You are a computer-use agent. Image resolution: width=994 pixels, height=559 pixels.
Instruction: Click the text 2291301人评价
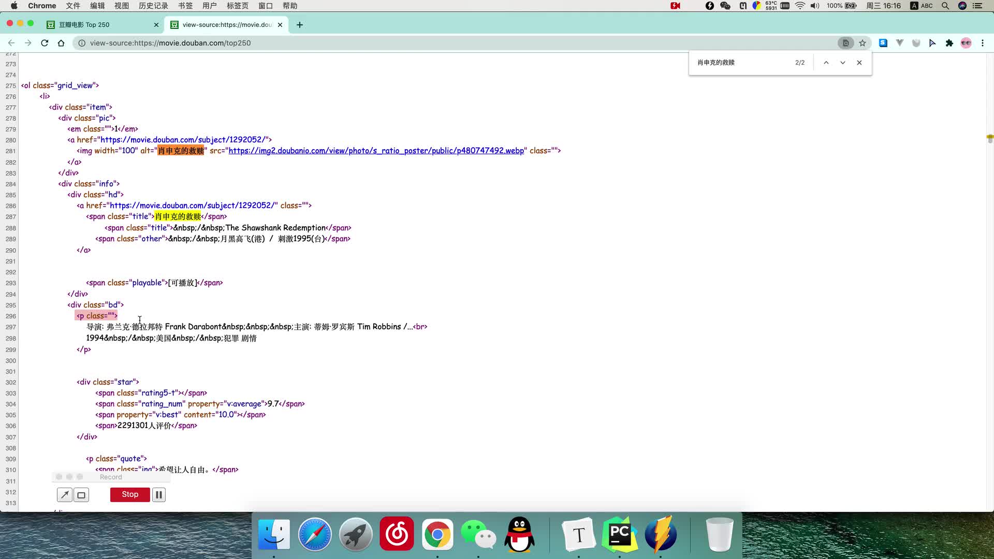(144, 425)
